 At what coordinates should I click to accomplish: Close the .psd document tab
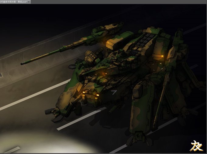(x=29, y=2)
